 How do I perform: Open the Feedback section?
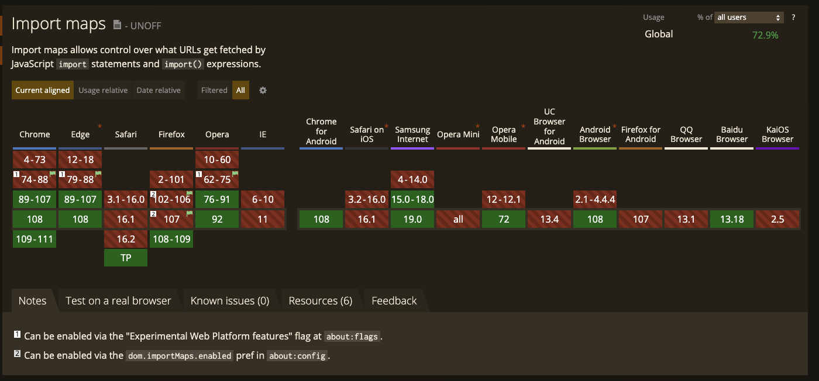(x=394, y=300)
